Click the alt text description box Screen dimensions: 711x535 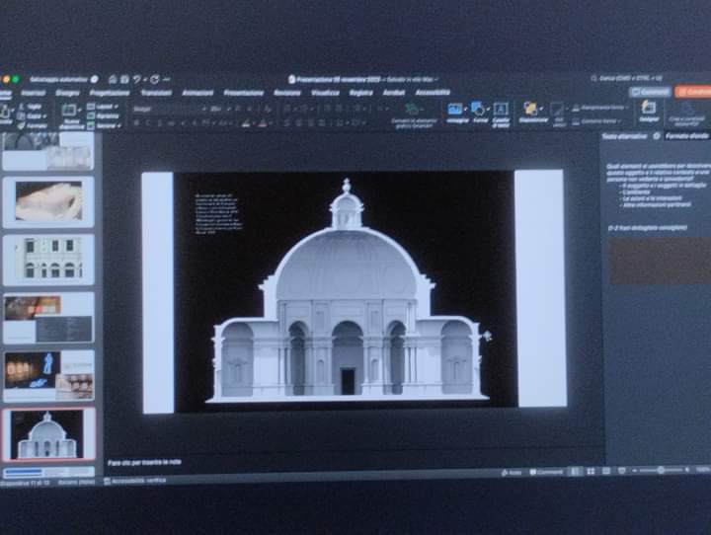coord(659,262)
